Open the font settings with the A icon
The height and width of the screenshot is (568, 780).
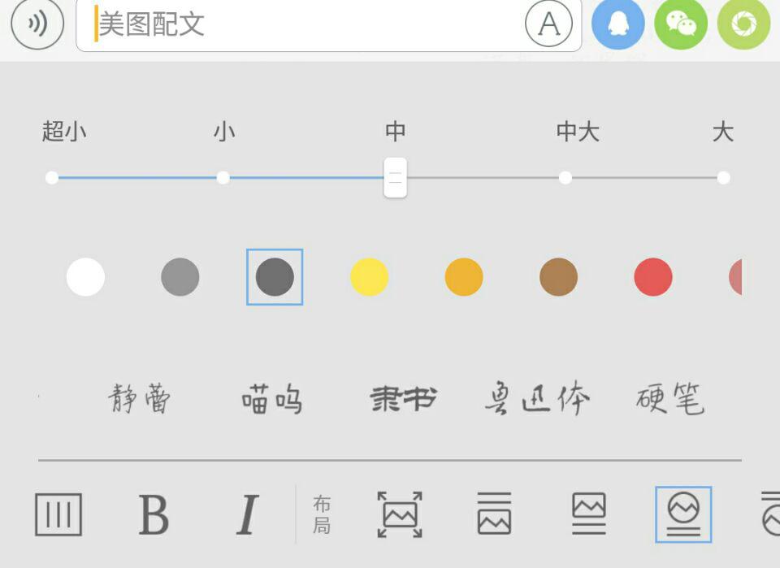(549, 24)
